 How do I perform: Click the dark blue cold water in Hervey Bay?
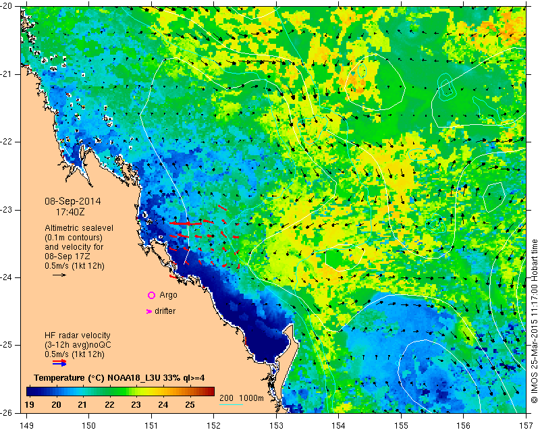tap(267, 343)
